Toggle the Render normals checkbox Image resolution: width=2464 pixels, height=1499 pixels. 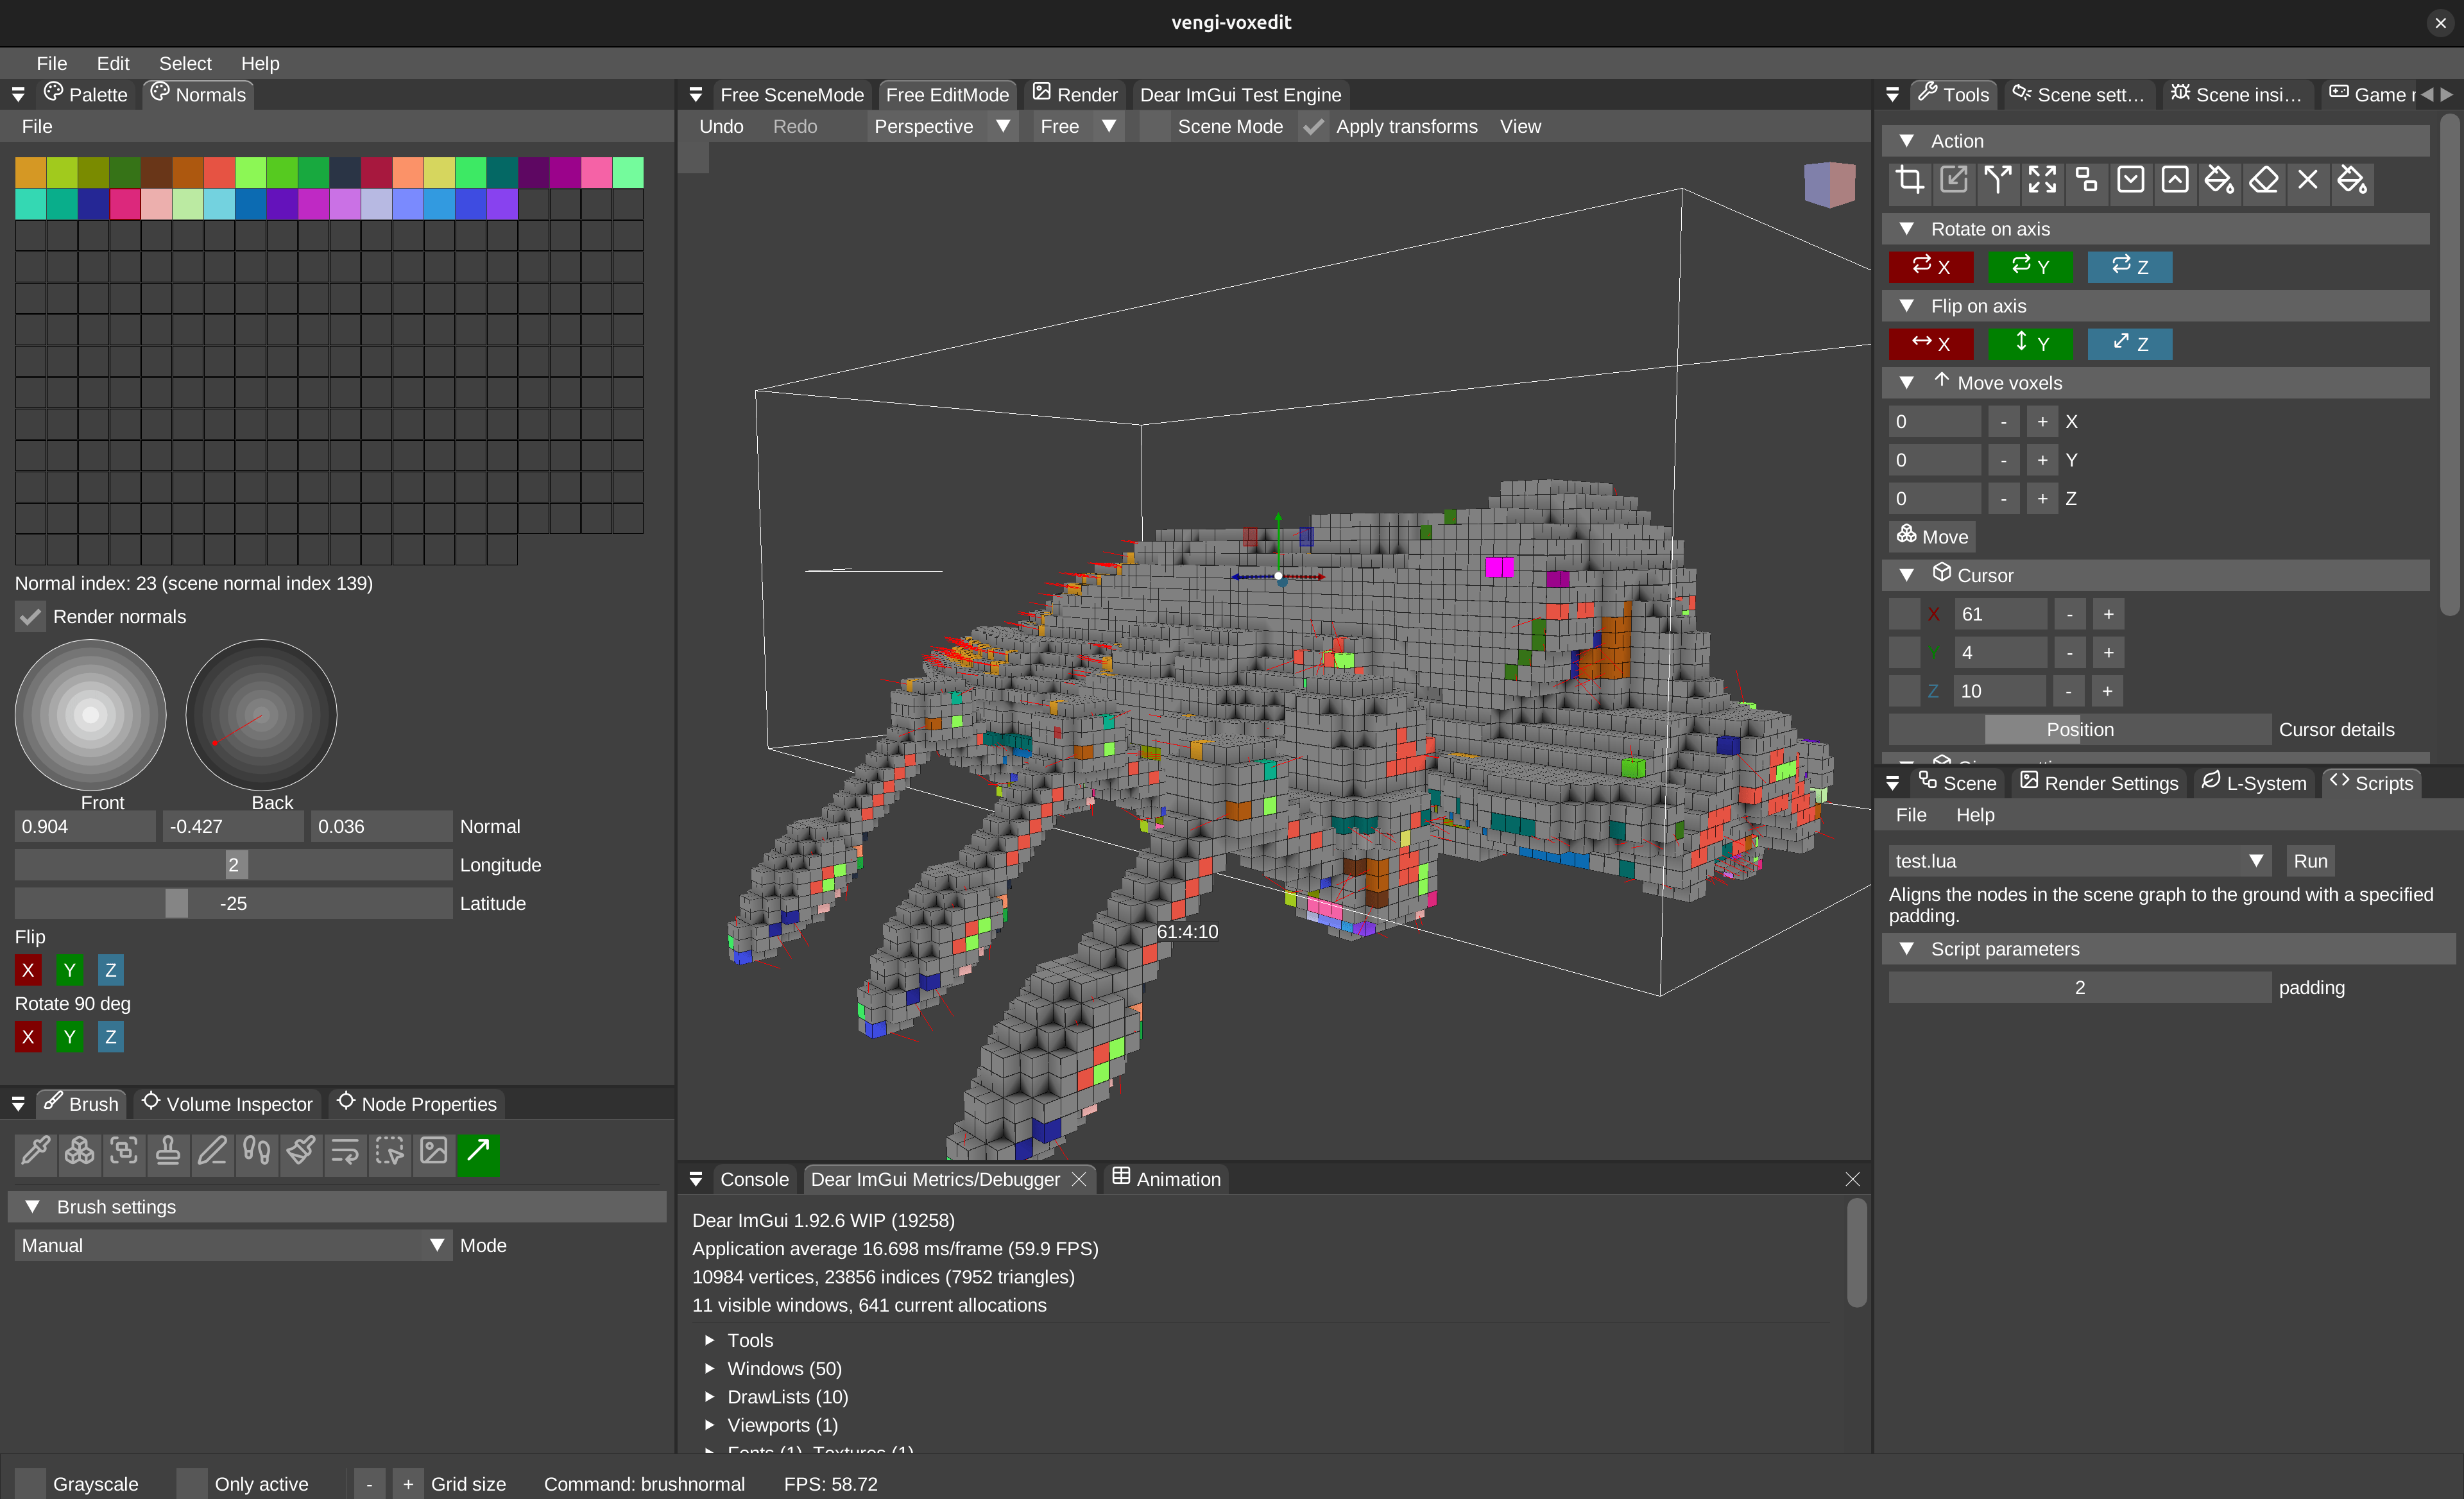click(x=30, y=617)
